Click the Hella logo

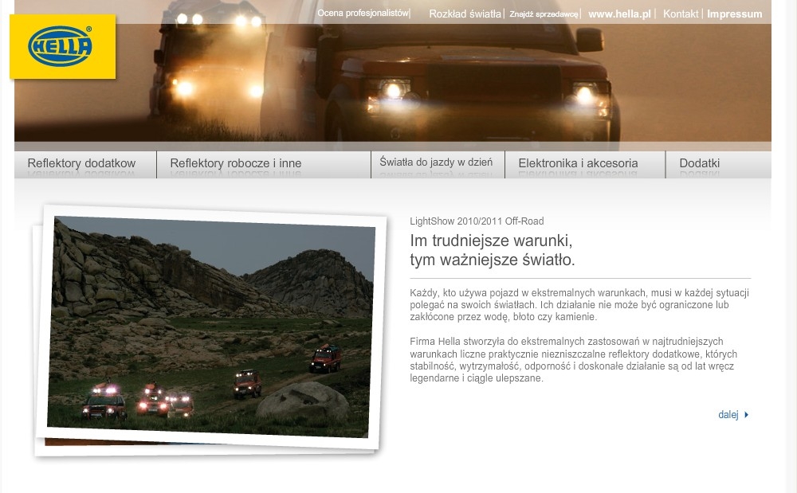pos(62,47)
